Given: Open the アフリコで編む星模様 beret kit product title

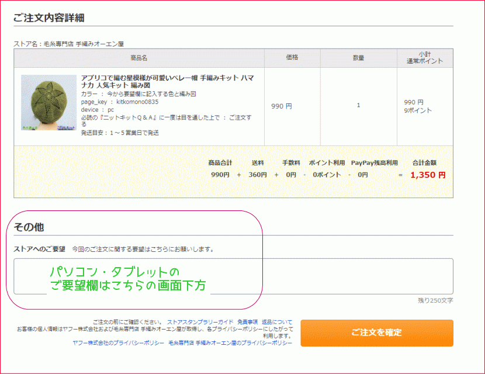Looking at the screenshot, I should click(167, 81).
